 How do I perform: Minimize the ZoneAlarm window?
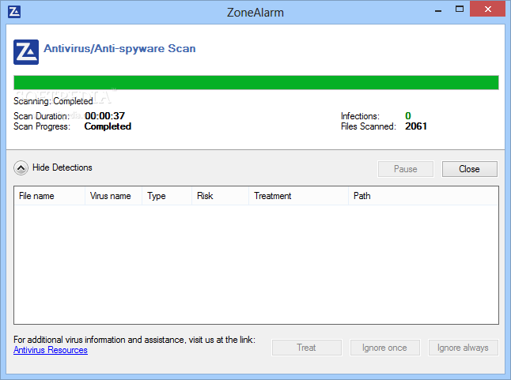(438, 9)
